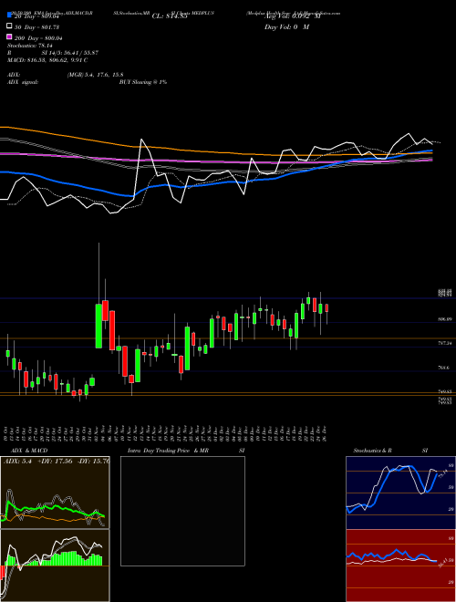Click the empty Intra Day Trading Price box
The height and width of the screenshot is (602, 456).
182,511
